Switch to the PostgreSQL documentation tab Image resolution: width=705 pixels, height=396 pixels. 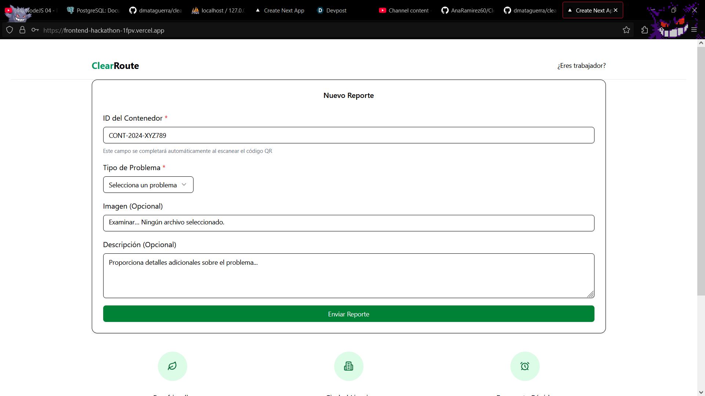click(94, 10)
